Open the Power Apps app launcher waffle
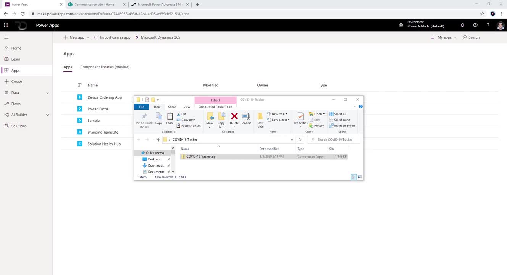Screen dimensions: 507x275 (6, 25)
